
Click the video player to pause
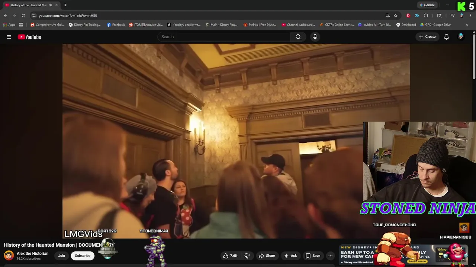[236, 141]
